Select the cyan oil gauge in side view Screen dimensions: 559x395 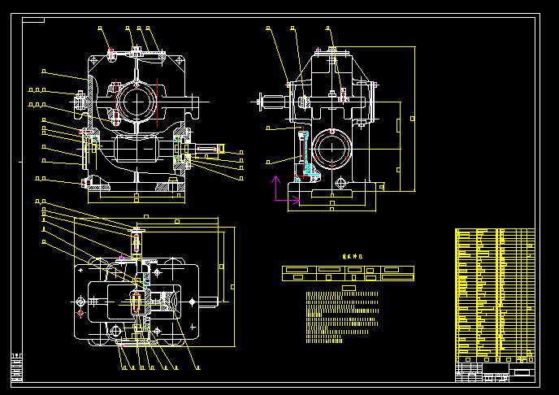tap(302, 154)
